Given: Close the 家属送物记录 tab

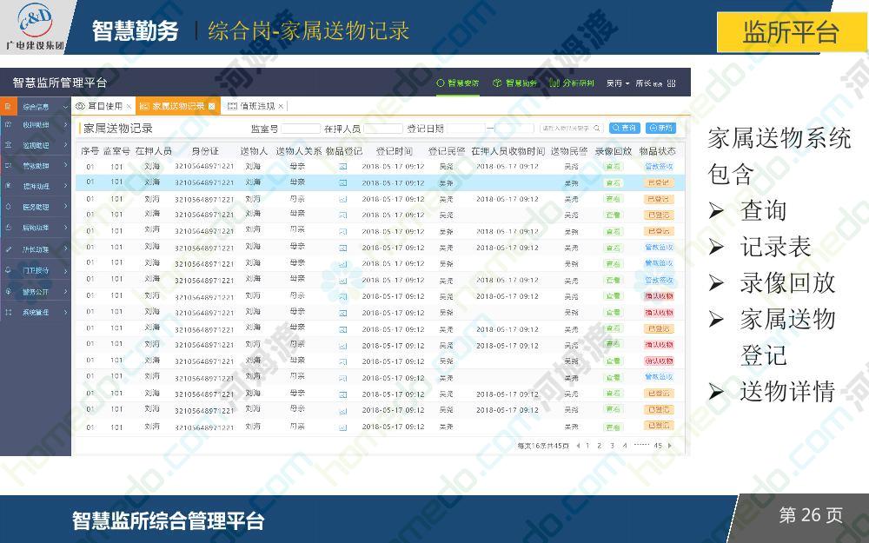Looking at the screenshot, I should pos(211,106).
